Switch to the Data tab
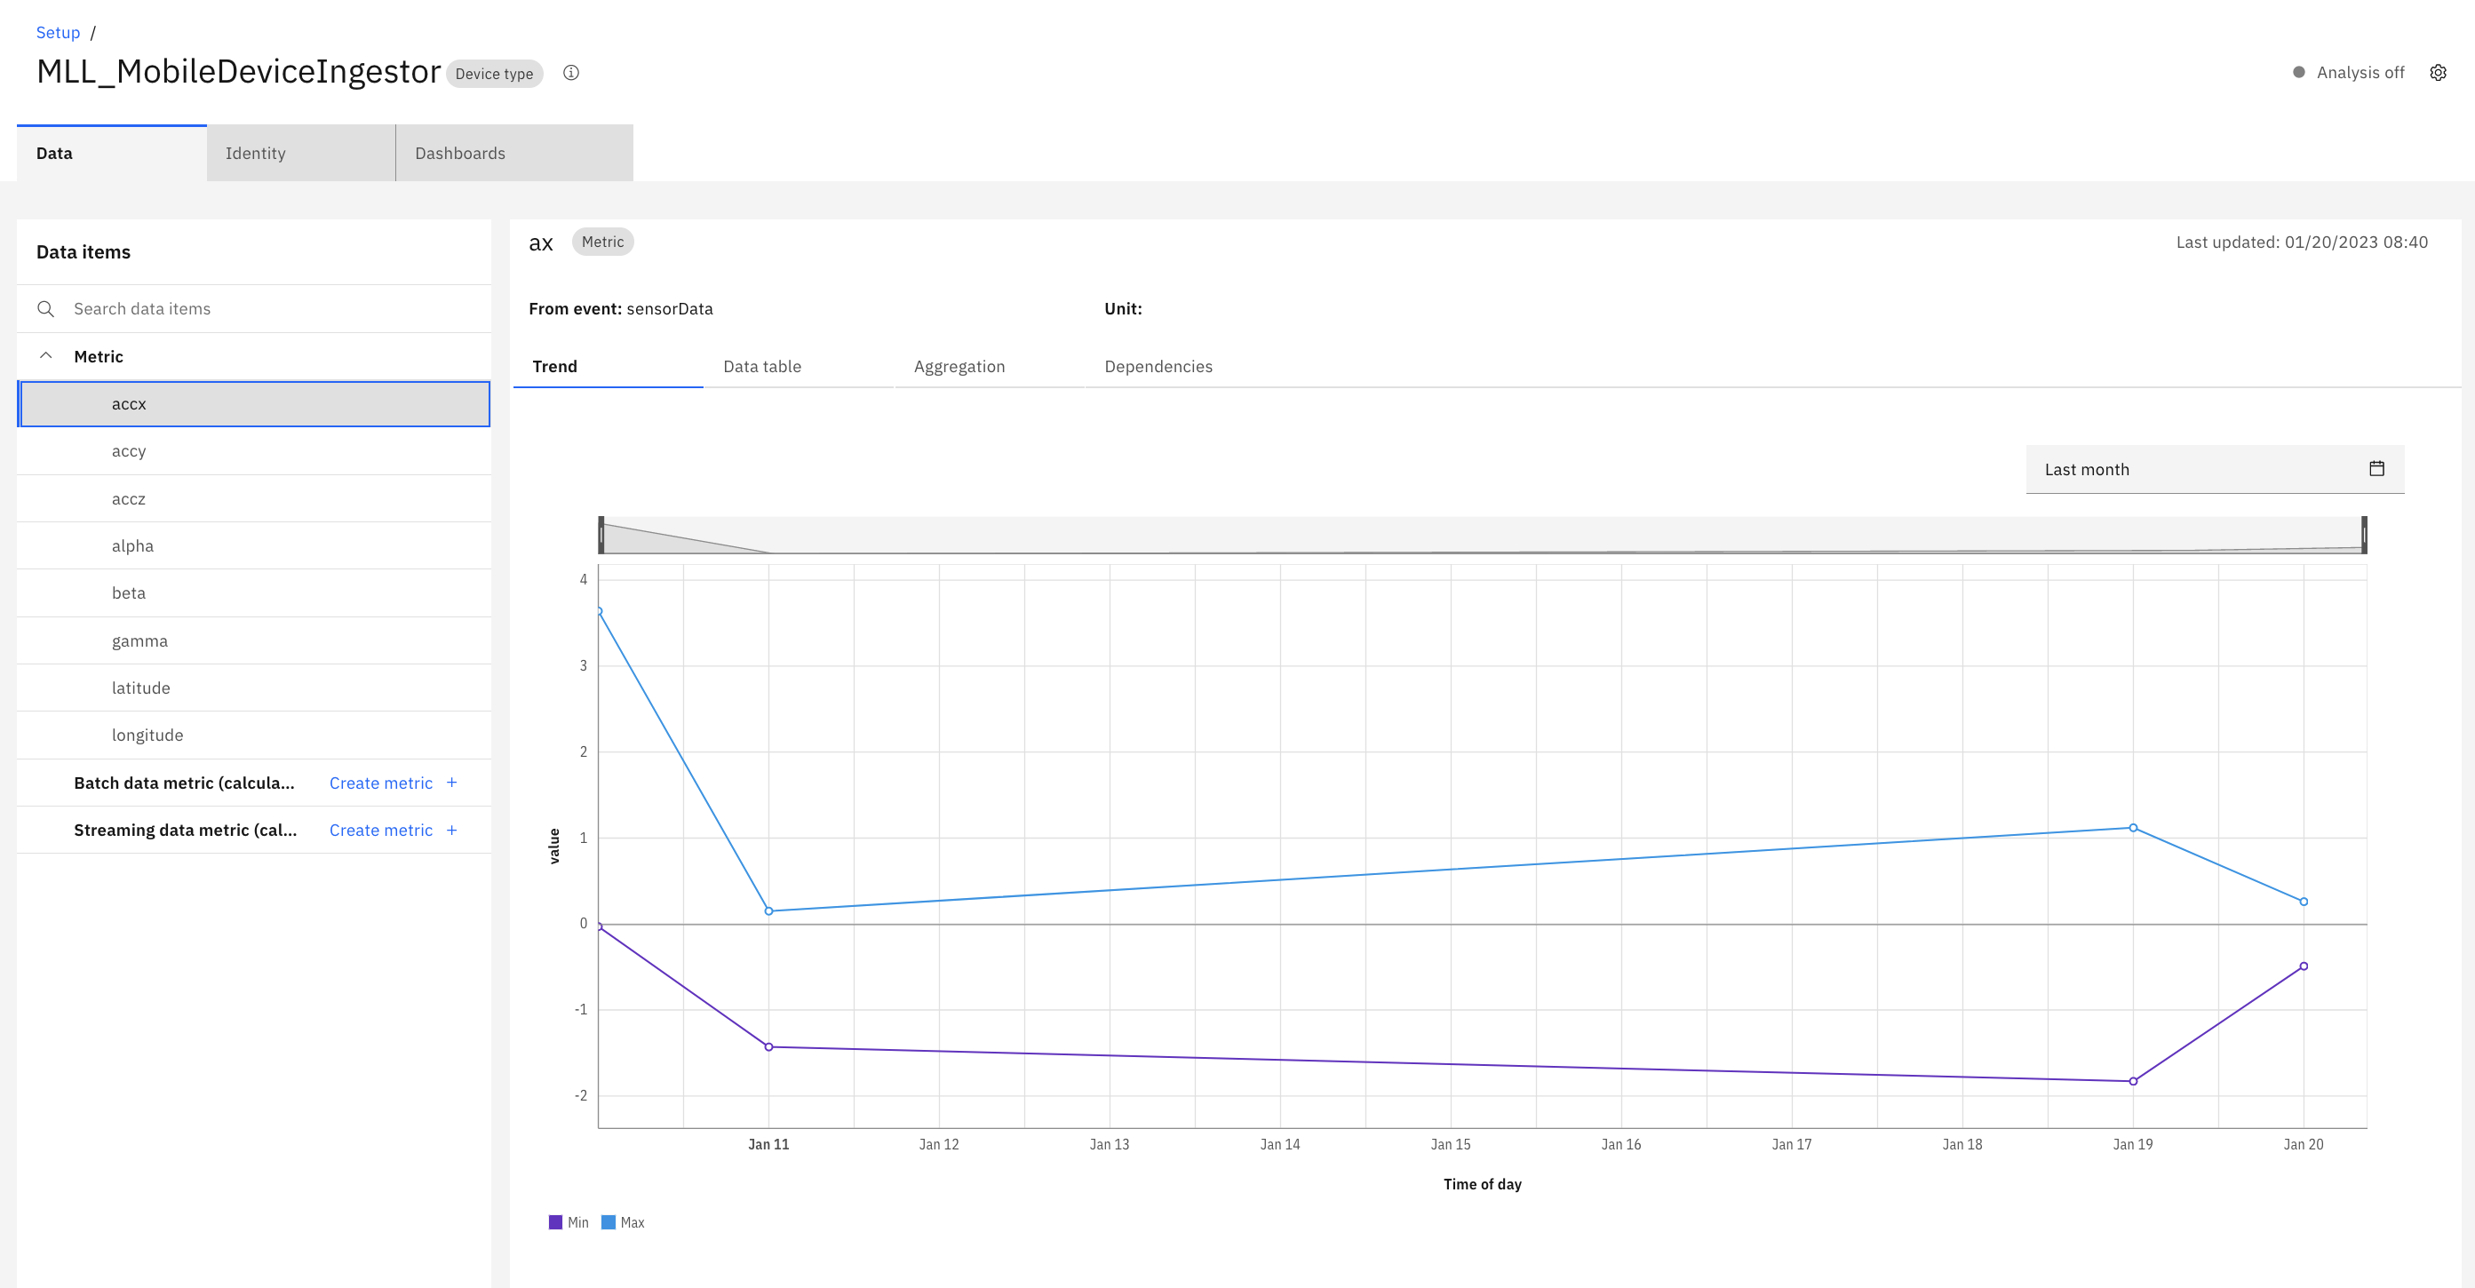 point(111,153)
